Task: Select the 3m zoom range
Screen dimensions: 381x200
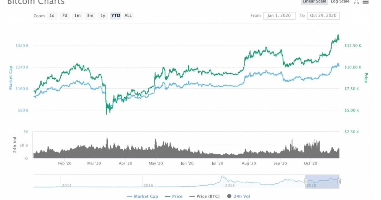Action: 90,16
